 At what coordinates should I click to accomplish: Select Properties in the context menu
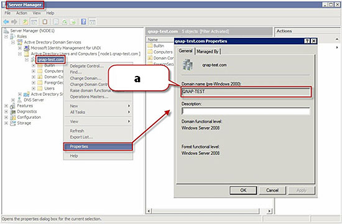coord(98,146)
